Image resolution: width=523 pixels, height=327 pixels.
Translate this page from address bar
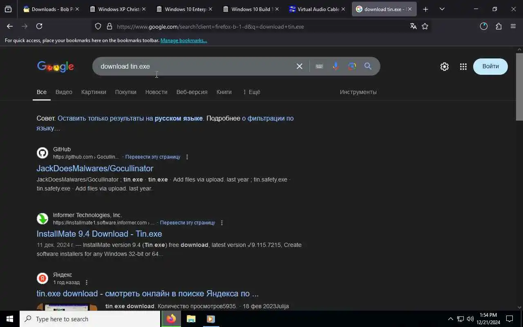pyautogui.click(x=413, y=27)
